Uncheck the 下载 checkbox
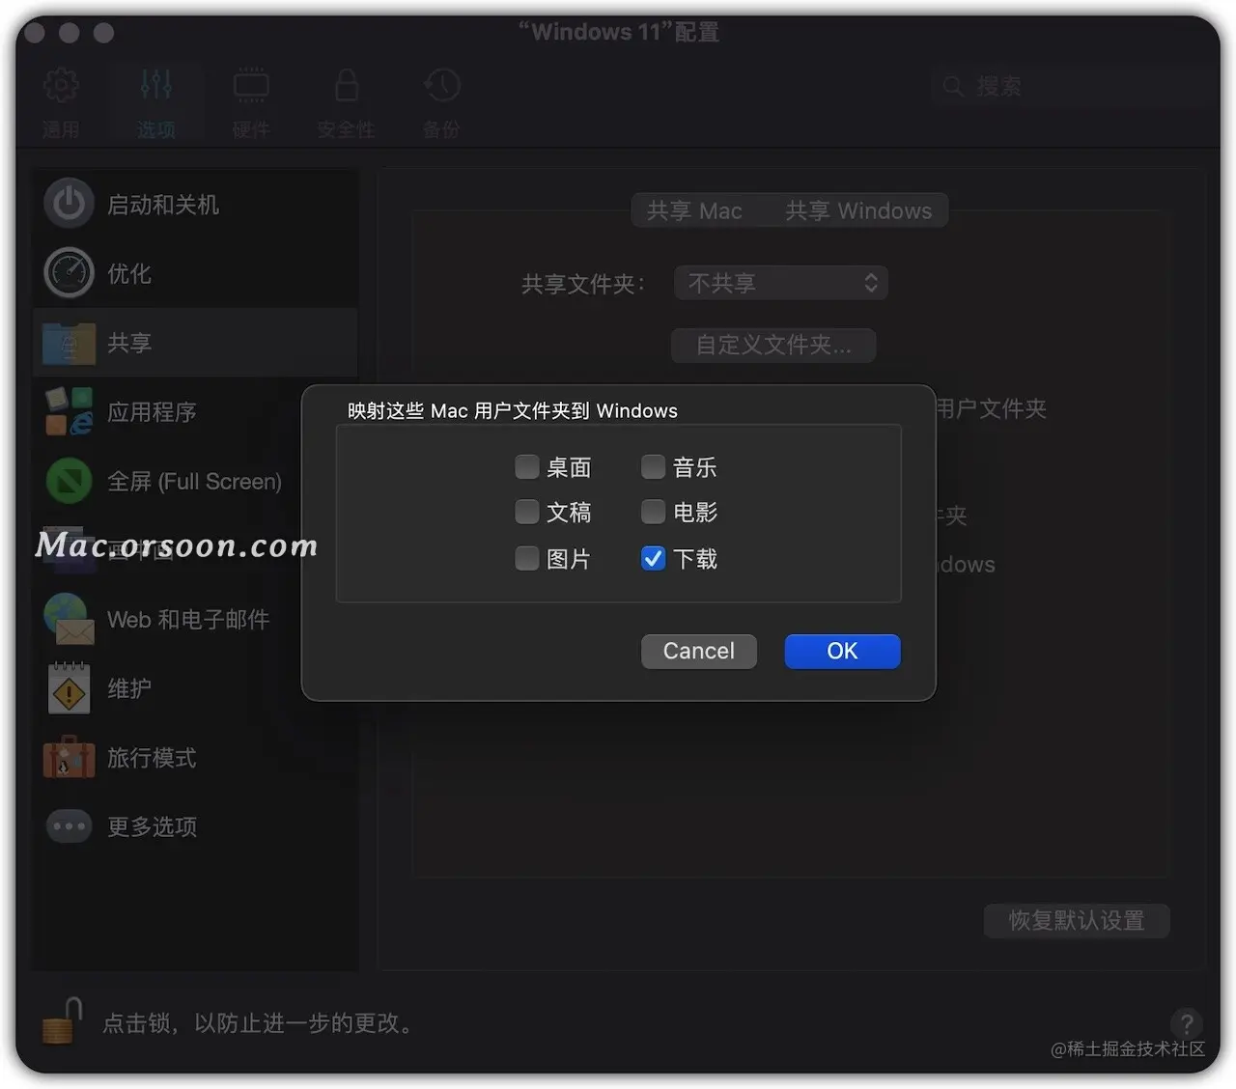The image size is (1236, 1089). pos(653,558)
